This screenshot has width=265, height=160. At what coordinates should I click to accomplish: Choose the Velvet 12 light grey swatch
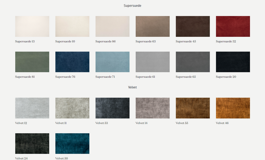coord(32,108)
